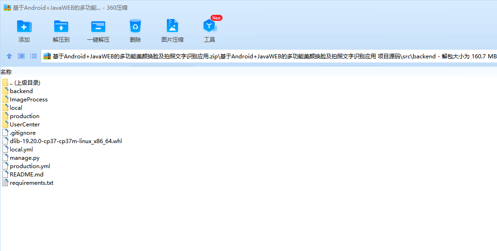The image size is (497, 251).
Task: Switch to list view mode icon
Action: coord(33,56)
